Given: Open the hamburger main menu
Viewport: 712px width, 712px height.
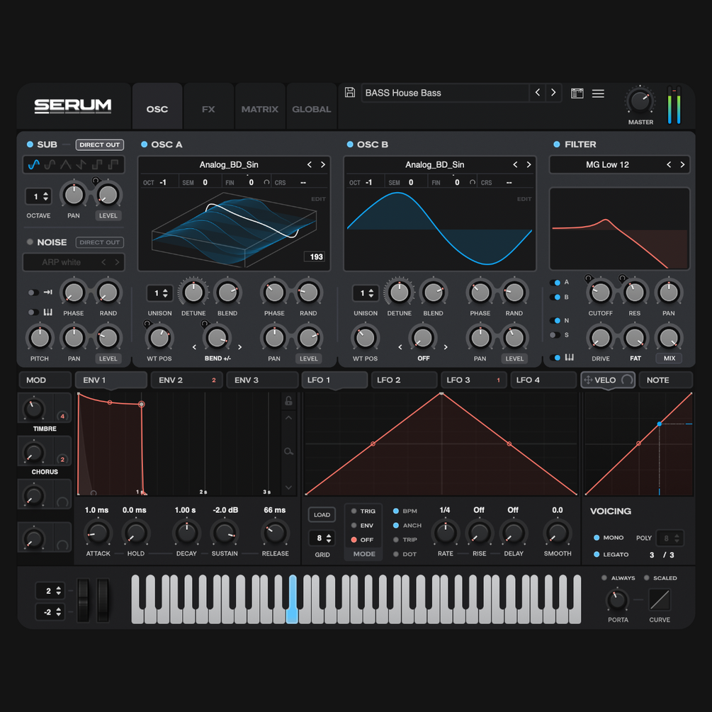Looking at the screenshot, I should 598,94.
